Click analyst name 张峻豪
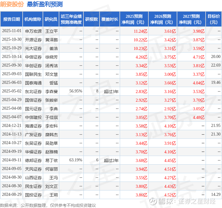Screen dimensions: 222x208 52,100
